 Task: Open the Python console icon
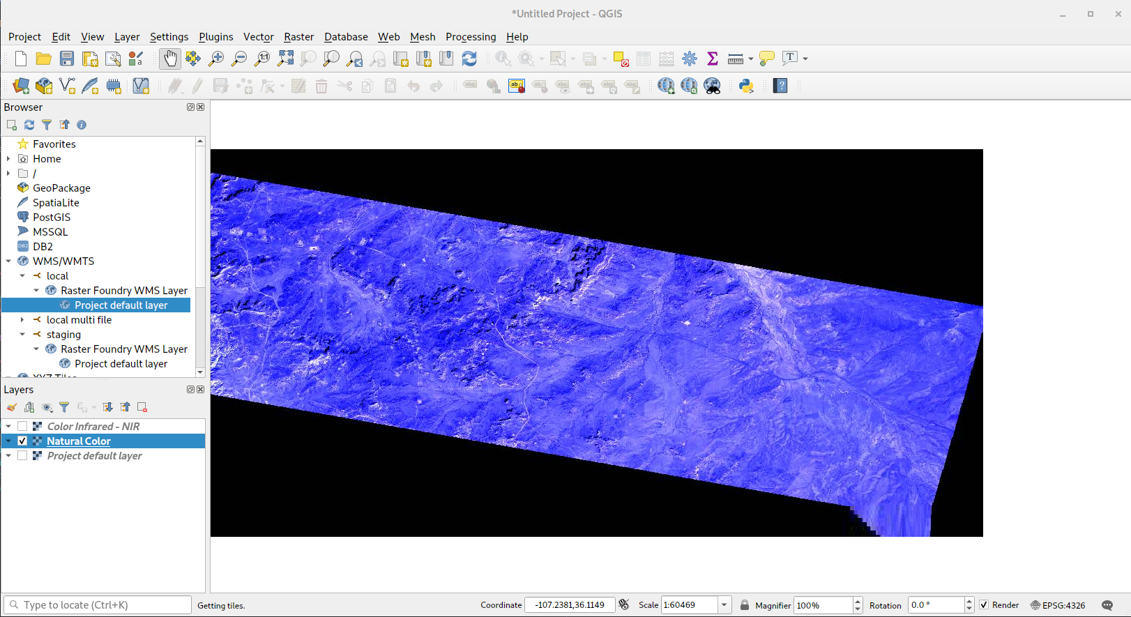pos(746,86)
